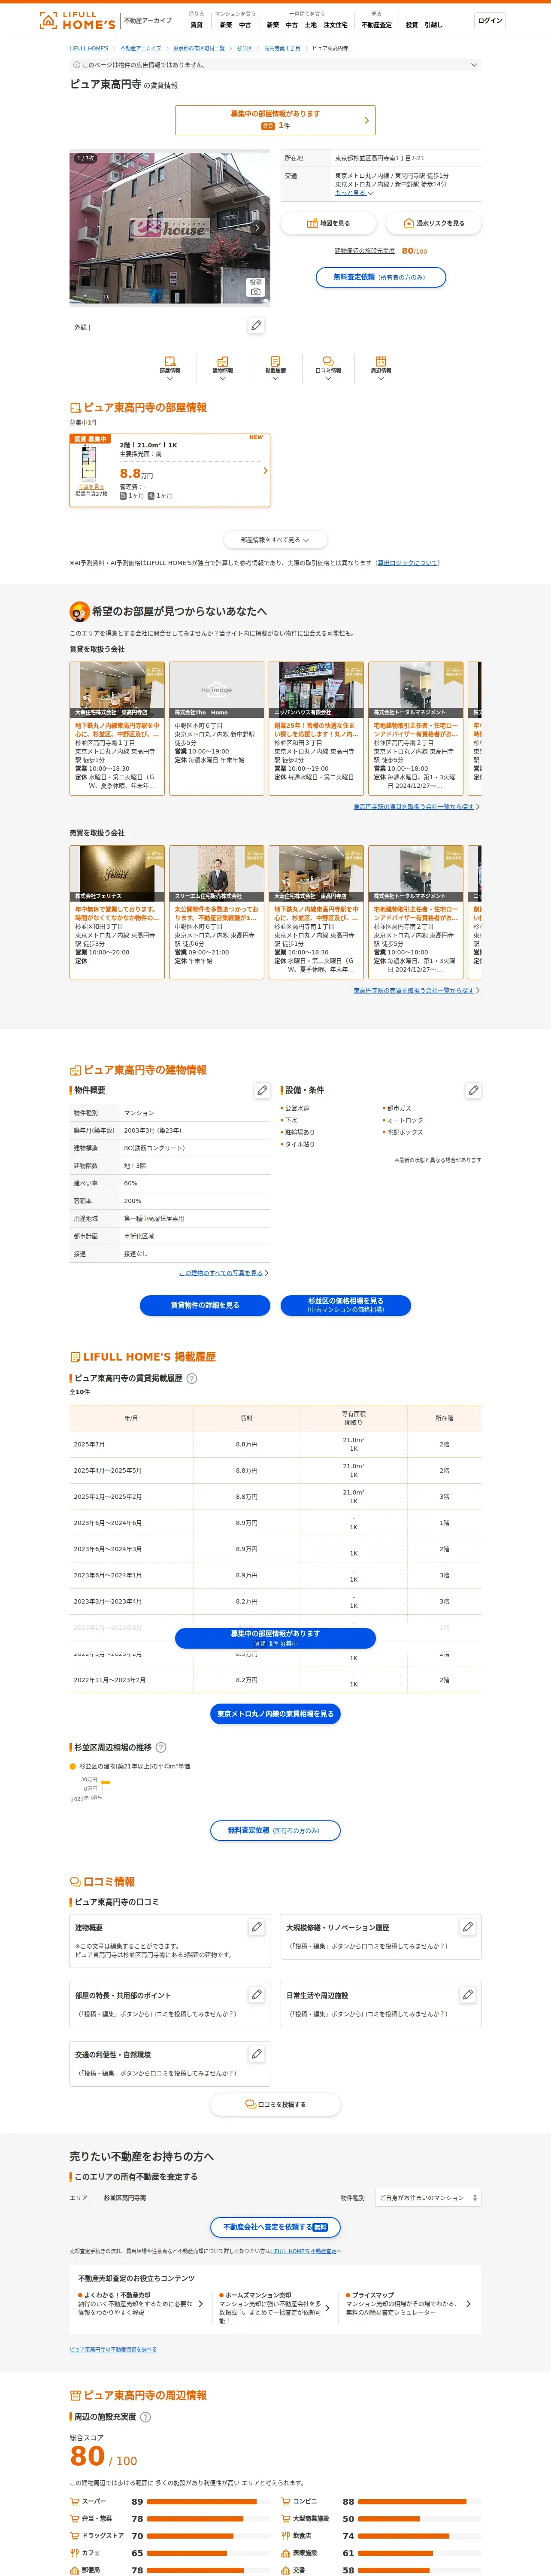Click 無料査定依頼 button below price trend chart

pos(275,1831)
